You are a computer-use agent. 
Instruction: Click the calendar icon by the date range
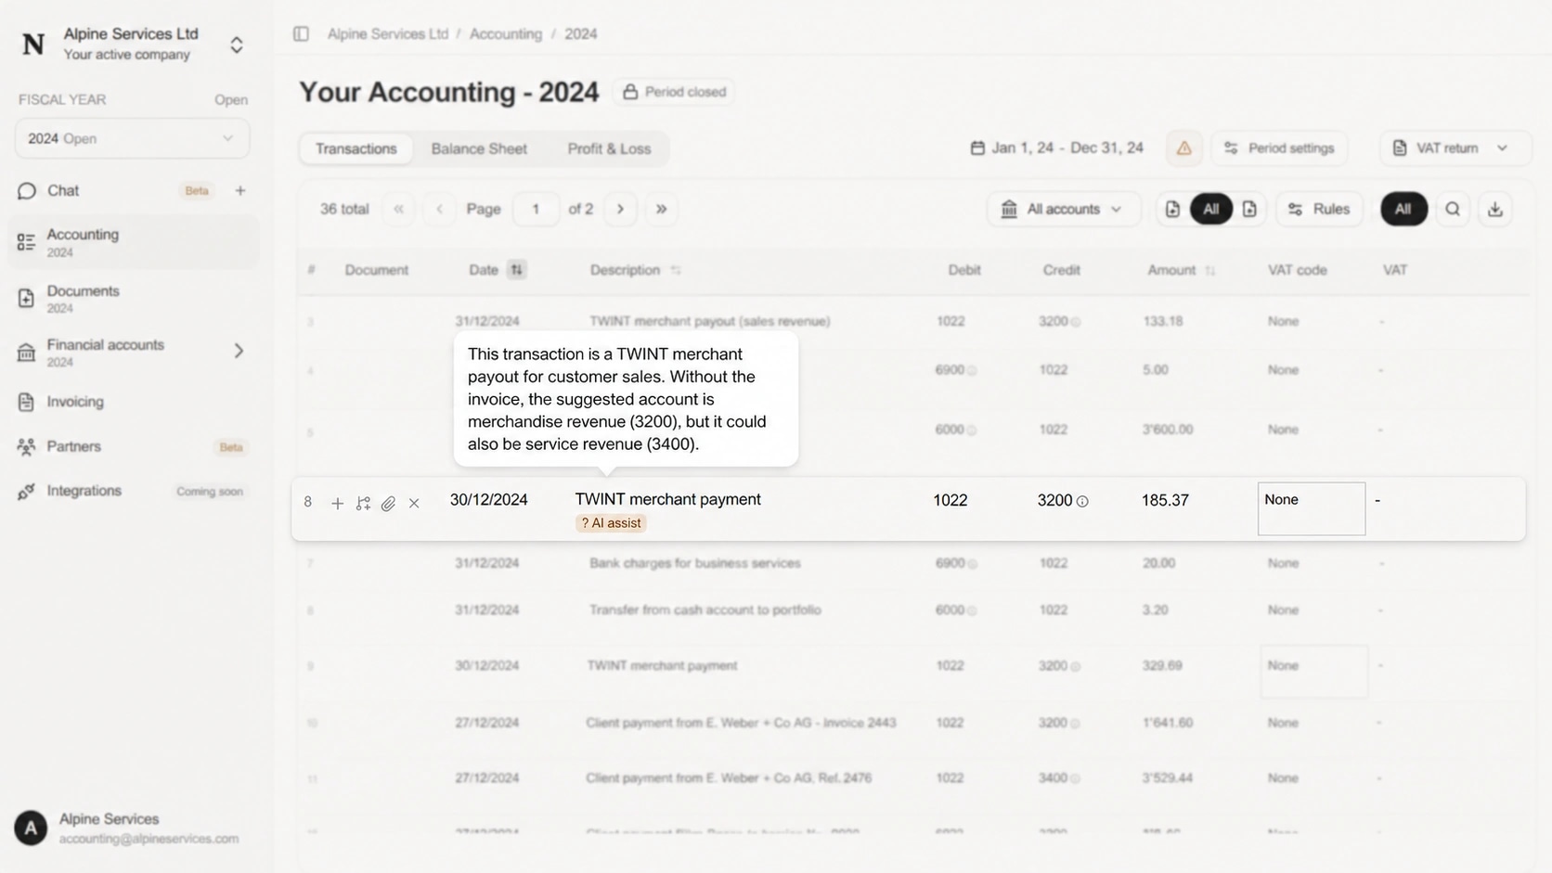977,148
